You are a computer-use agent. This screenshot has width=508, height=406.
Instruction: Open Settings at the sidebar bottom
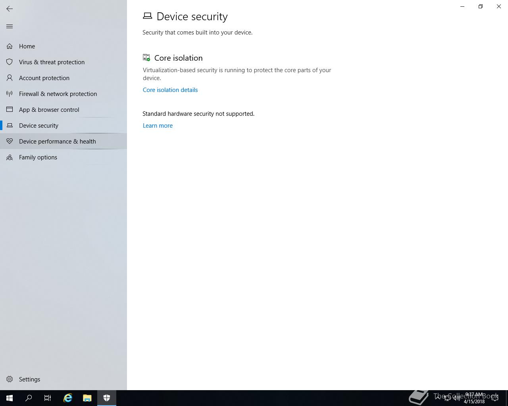coord(63,379)
